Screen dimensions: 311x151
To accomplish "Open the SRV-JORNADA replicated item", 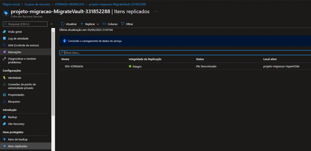I will 74,66.
